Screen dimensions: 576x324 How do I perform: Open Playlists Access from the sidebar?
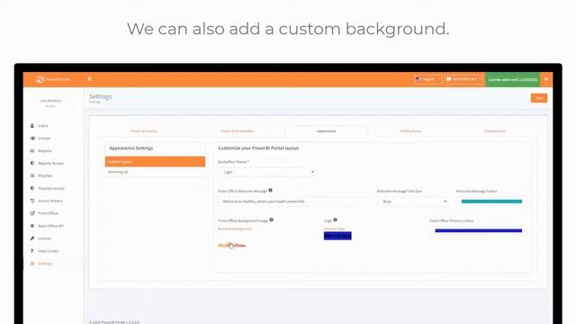51,188
